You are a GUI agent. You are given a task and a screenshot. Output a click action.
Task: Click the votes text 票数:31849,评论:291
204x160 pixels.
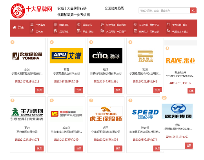pyautogui.click(x=106, y=81)
